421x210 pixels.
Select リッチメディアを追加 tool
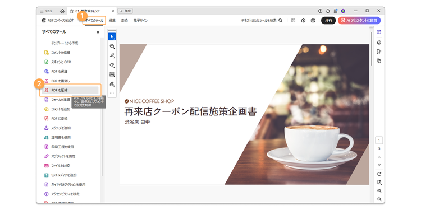[60, 175]
